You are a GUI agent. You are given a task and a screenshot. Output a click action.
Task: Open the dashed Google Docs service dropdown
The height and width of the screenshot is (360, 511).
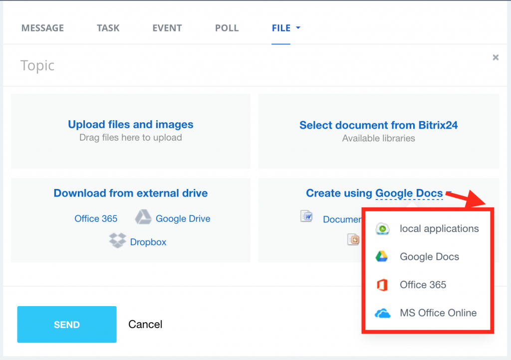click(409, 193)
